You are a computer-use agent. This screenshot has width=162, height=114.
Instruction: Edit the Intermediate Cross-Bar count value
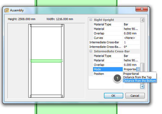coord(131,42)
